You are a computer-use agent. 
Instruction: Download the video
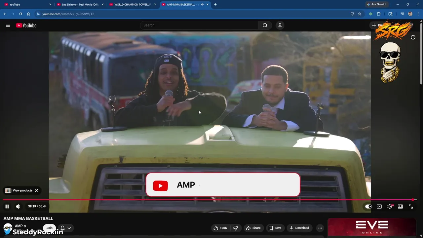(x=299, y=228)
